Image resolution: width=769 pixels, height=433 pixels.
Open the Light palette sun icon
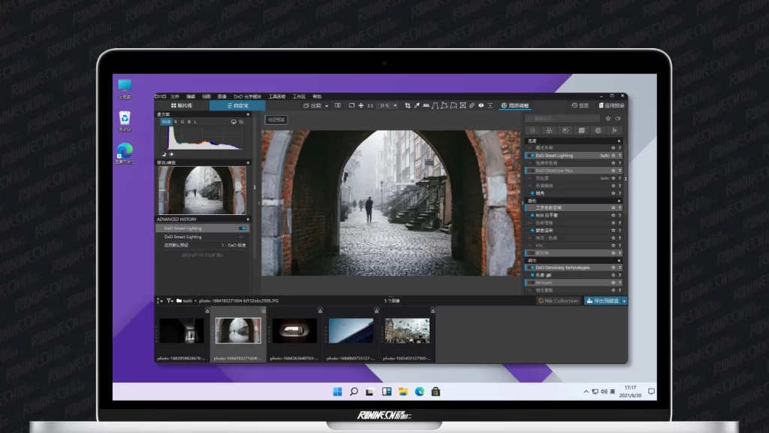pyautogui.click(x=532, y=130)
